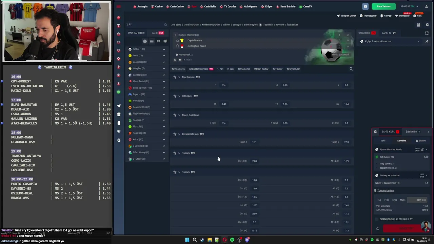
Task: Click the share icon in bet slip
Action: (378, 228)
